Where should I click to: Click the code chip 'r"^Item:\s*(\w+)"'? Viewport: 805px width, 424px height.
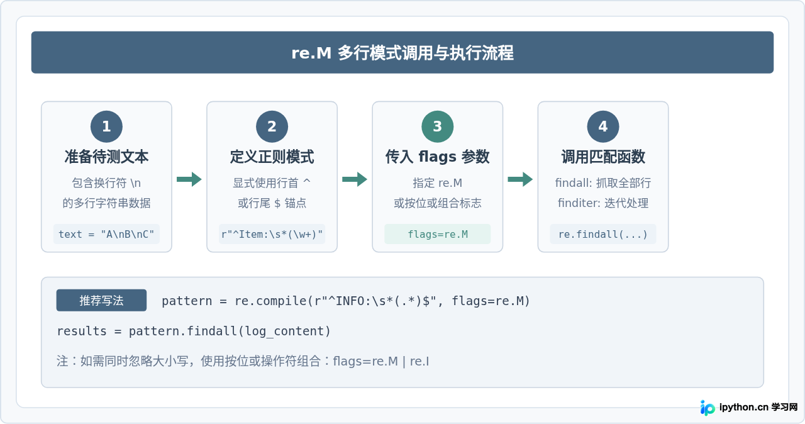(272, 234)
